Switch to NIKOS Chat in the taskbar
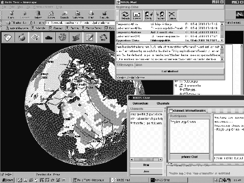The width and height of the screenshot is (244, 183). pos(169,180)
